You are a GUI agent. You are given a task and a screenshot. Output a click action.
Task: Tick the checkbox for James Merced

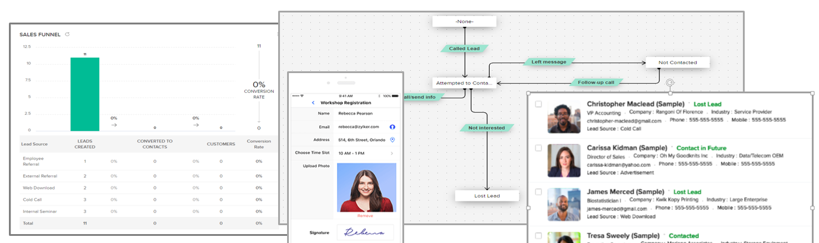(538, 192)
